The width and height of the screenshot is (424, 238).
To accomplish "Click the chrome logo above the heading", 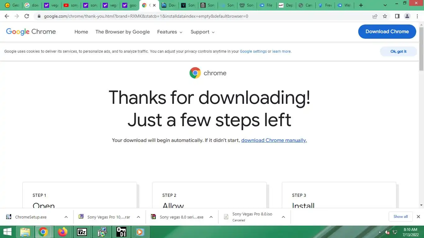I will click(x=208, y=73).
